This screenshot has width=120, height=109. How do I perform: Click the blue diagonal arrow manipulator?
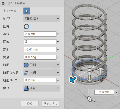(x=73, y=80)
